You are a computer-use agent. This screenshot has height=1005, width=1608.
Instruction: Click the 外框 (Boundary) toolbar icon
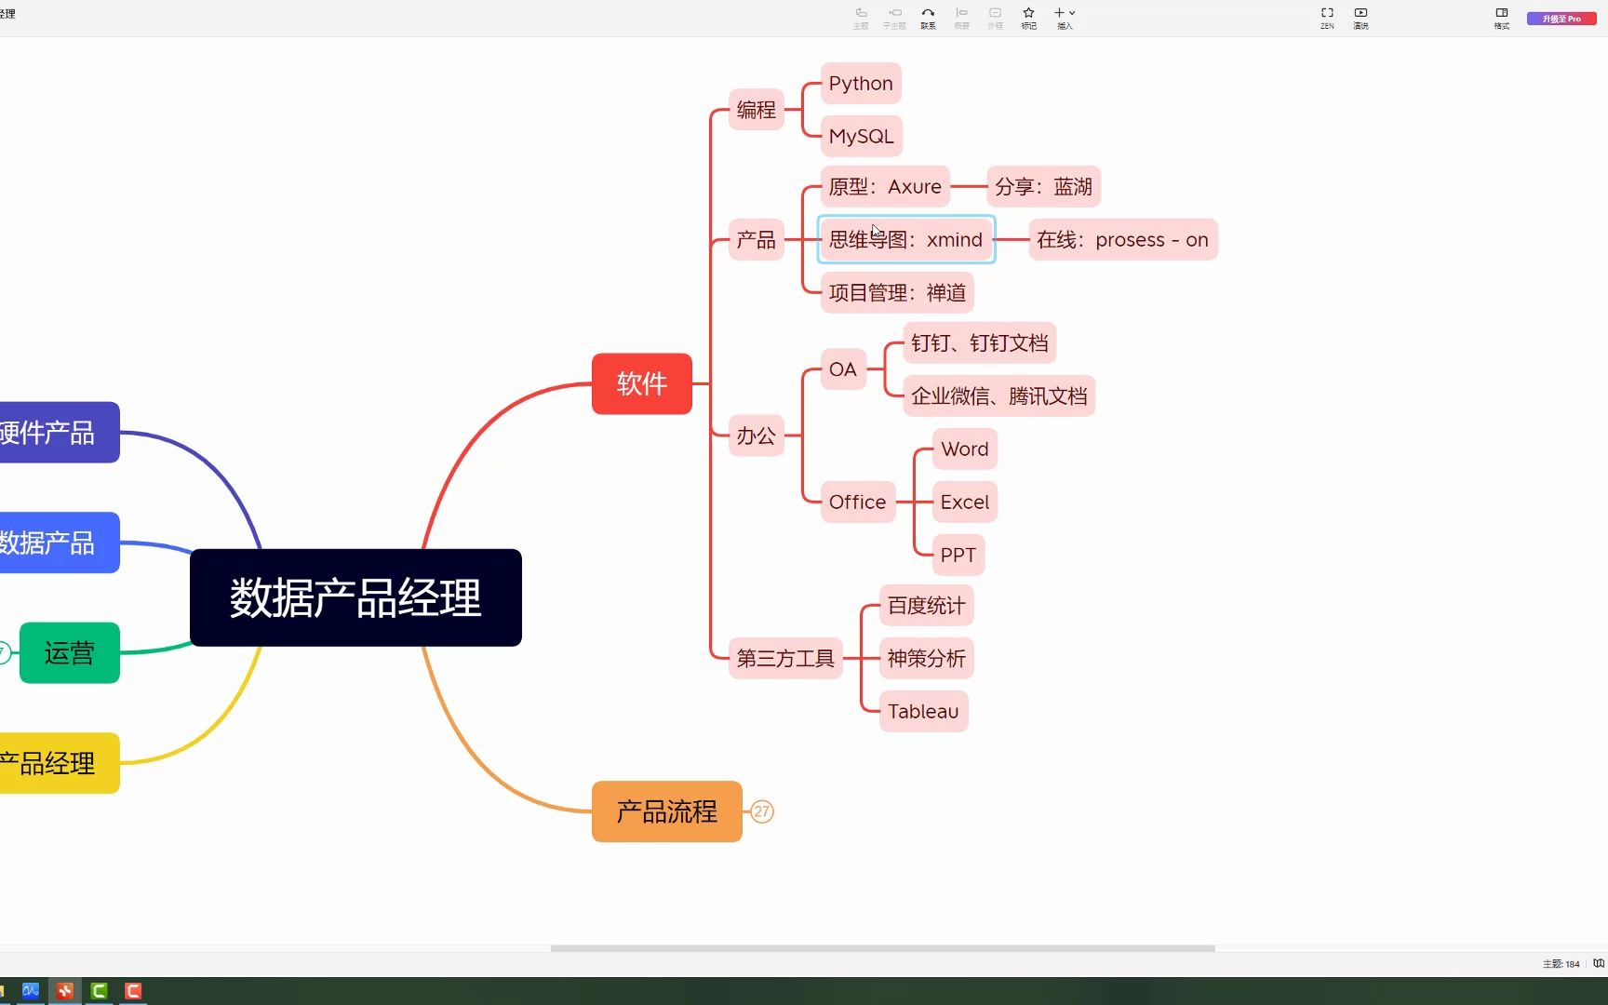pyautogui.click(x=995, y=18)
